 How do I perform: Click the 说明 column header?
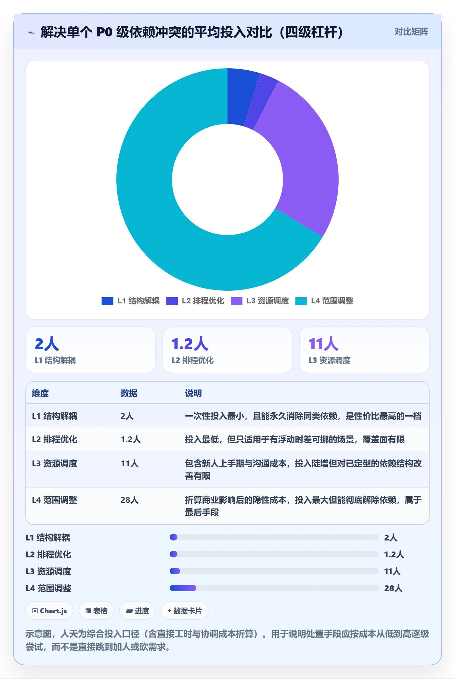(x=193, y=393)
